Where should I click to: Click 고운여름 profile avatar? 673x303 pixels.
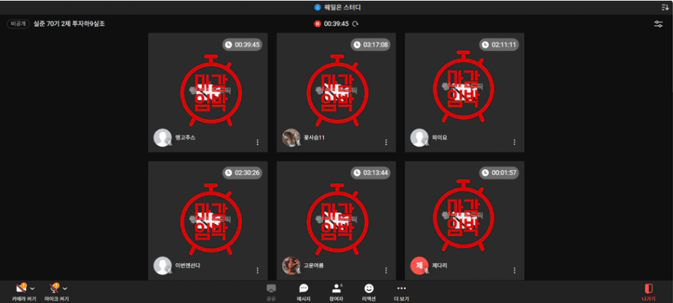(x=291, y=266)
